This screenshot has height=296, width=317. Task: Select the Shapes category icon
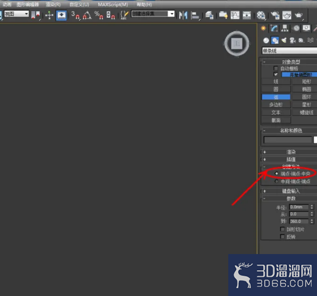pyautogui.click(x=275, y=41)
